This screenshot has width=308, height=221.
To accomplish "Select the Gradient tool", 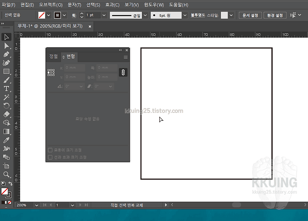I will (6, 131).
